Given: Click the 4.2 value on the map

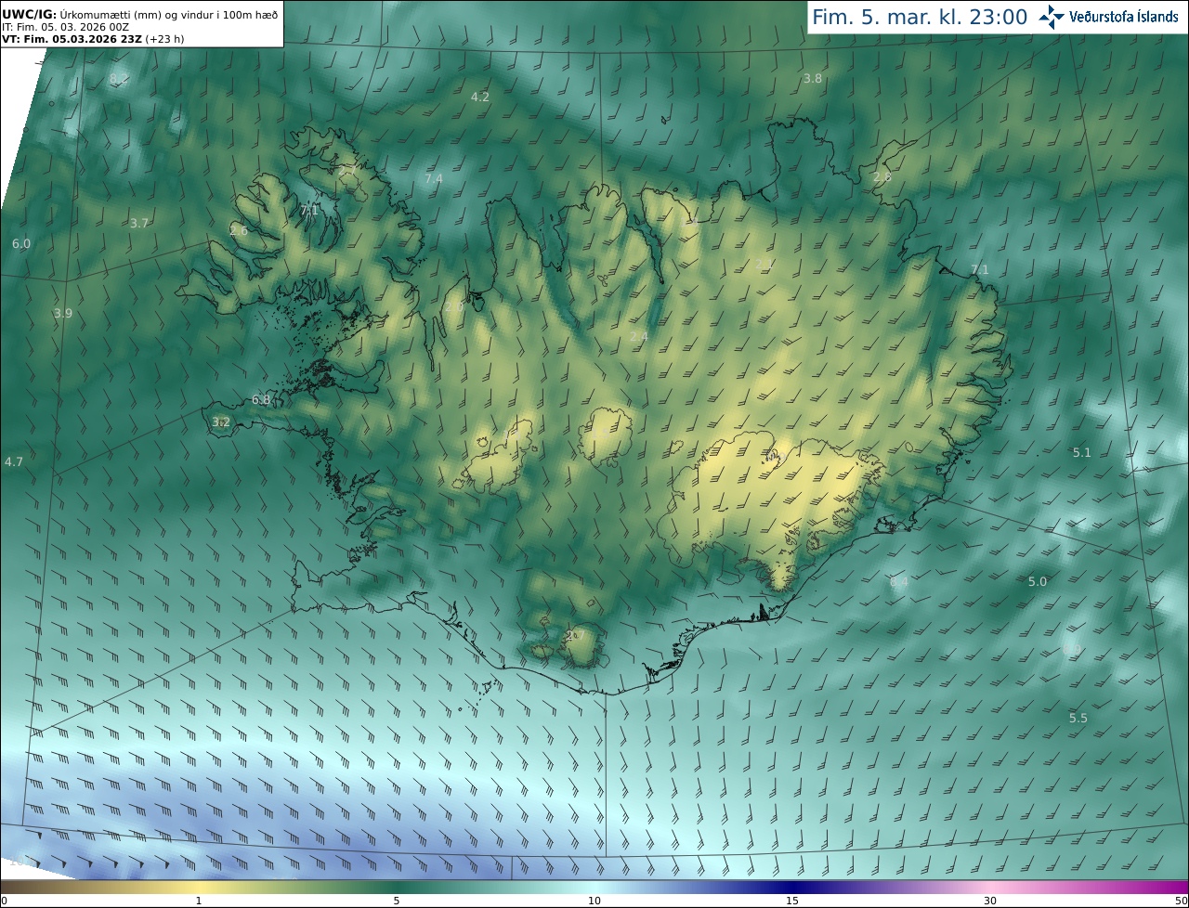Looking at the screenshot, I should click(480, 97).
